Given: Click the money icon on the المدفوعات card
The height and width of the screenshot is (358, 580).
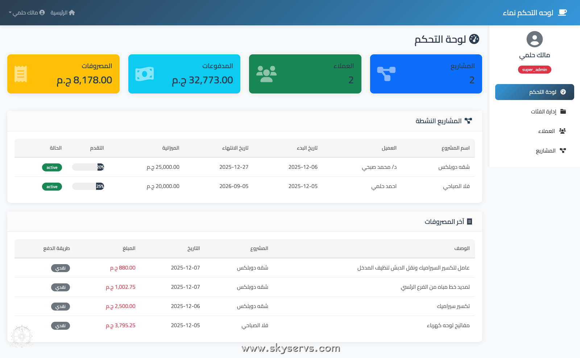Looking at the screenshot, I should (145, 74).
